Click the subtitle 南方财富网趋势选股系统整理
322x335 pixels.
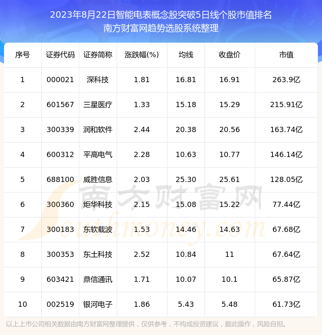[x=161, y=28]
